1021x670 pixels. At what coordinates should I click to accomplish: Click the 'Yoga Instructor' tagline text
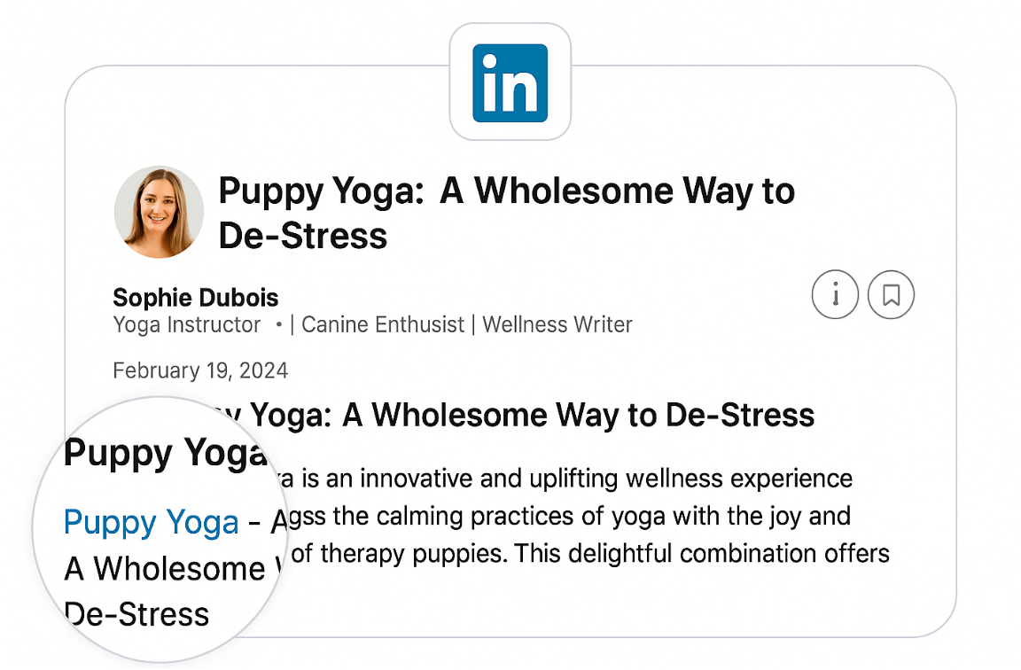coord(187,324)
